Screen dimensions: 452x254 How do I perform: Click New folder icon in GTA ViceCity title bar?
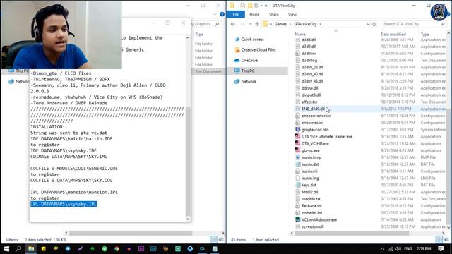pos(250,6)
